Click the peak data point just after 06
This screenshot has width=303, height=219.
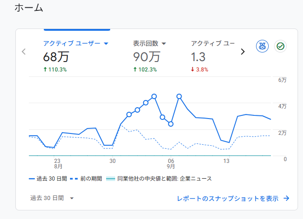[x=179, y=96]
